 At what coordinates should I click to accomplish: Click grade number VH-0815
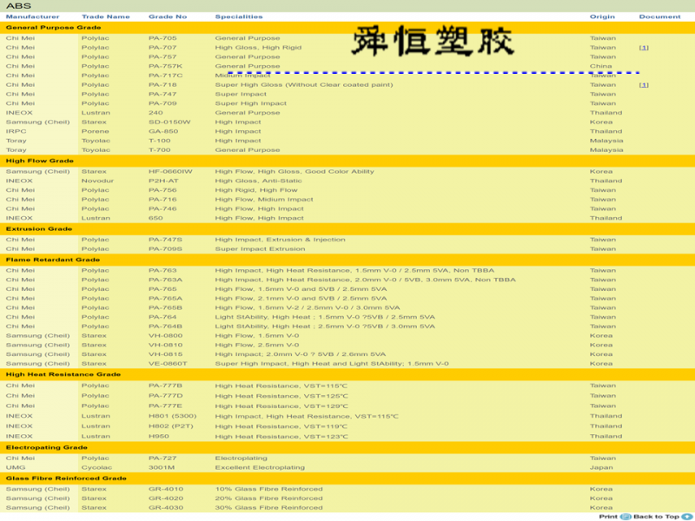click(x=165, y=354)
